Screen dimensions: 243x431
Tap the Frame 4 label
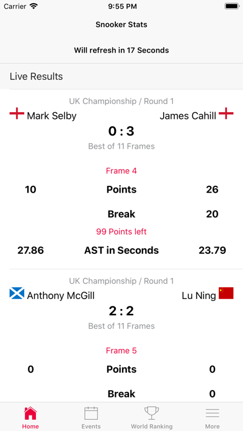coord(122,171)
